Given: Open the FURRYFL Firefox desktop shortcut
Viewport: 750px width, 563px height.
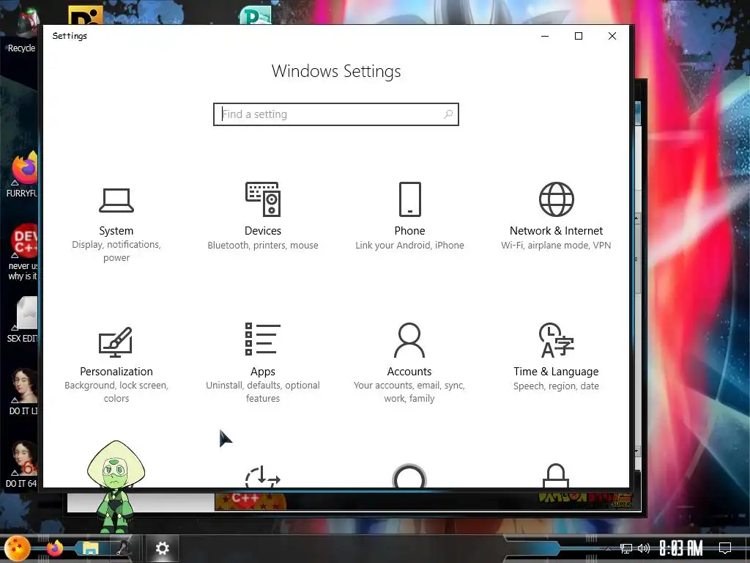Looking at the screenshot, I should tap(22, 174).
